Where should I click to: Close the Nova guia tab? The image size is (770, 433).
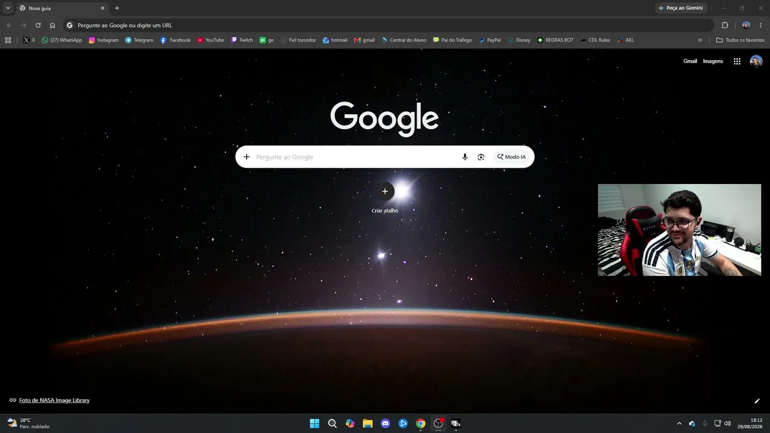click(x=102, y=8)
